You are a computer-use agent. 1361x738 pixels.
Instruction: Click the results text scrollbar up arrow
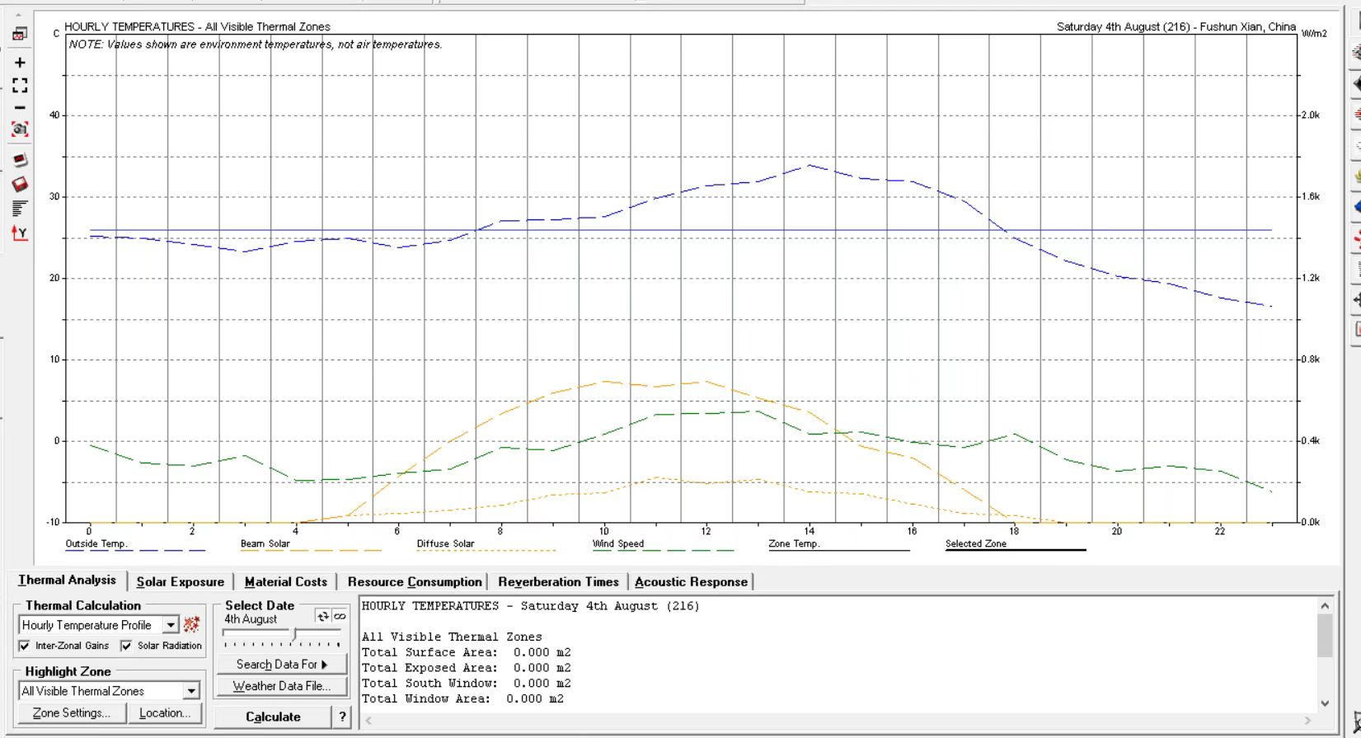coord(1325,606)
